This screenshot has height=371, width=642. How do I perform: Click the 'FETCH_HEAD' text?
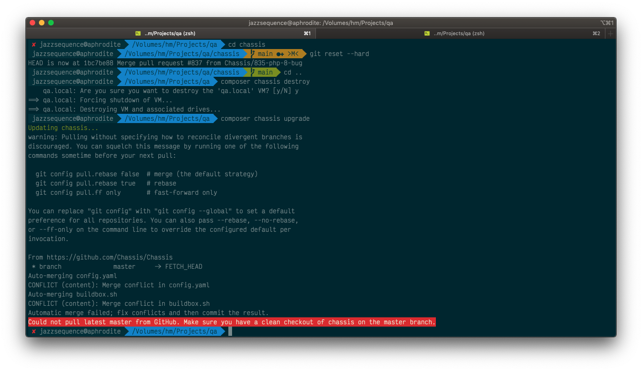(184, 267)
